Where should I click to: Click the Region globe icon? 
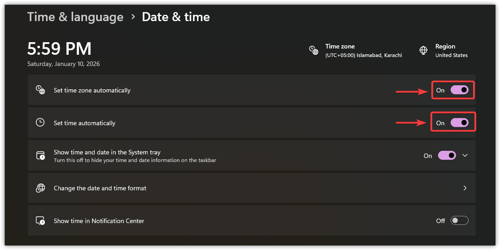[x=423, y=50]
